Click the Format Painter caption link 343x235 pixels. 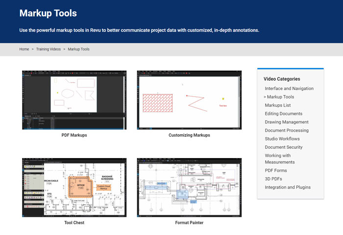point(189,223)
